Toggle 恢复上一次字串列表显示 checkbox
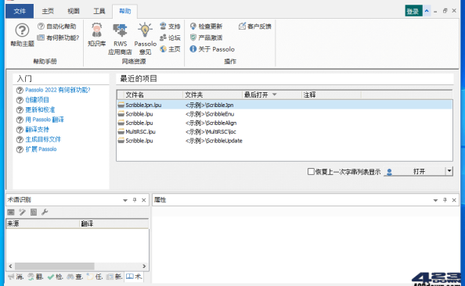The width and height of the screenshot is (465, 286). [311, 172]
